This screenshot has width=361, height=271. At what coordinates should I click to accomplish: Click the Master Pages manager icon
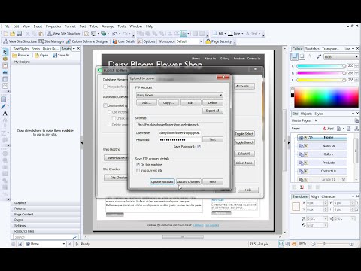tap(356, 120)
